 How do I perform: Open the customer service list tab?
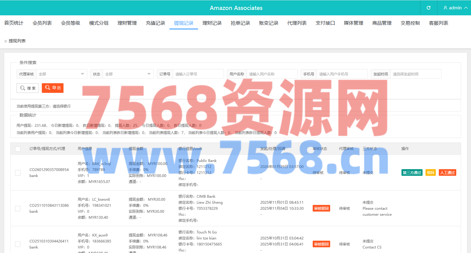[438, 23]
